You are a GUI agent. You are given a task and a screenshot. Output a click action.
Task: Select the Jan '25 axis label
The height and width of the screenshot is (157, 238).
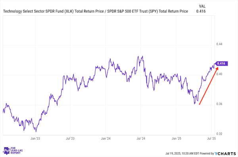pyautogui.click(x=177, y=138)
